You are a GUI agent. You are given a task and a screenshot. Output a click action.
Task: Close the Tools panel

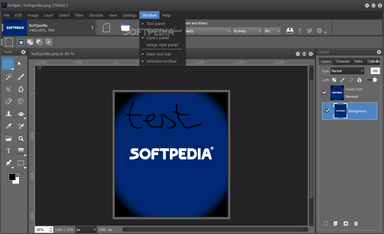click(23, 52)
